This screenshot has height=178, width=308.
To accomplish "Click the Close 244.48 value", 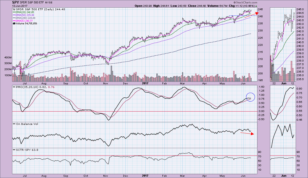I will (197, 6).
